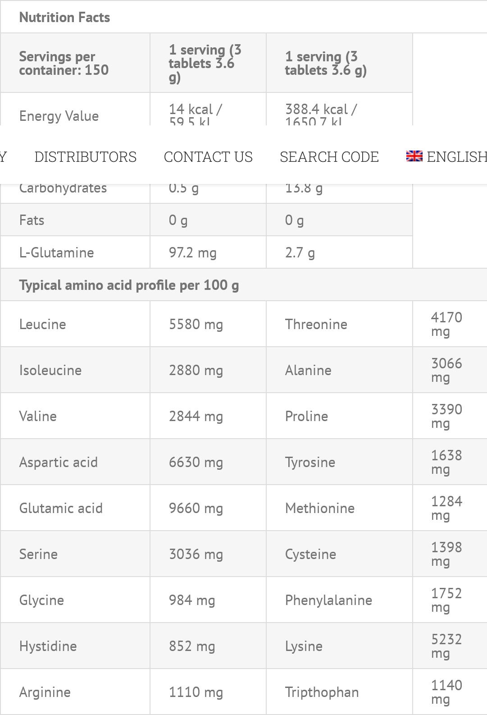Select the Servings per container cell
The image size is (487, 715).
pyautogui.click(x=64, y=63)
